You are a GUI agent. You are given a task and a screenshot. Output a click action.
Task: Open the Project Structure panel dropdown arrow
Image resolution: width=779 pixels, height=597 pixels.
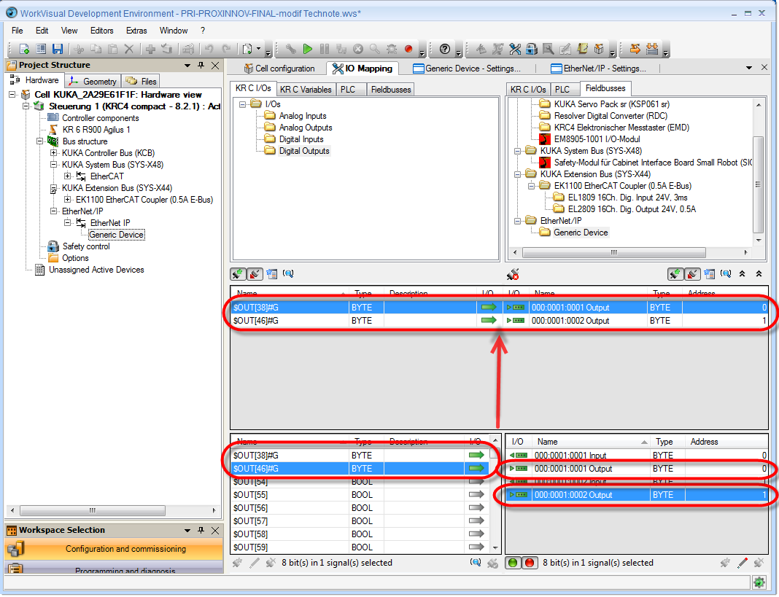(187, 65)
